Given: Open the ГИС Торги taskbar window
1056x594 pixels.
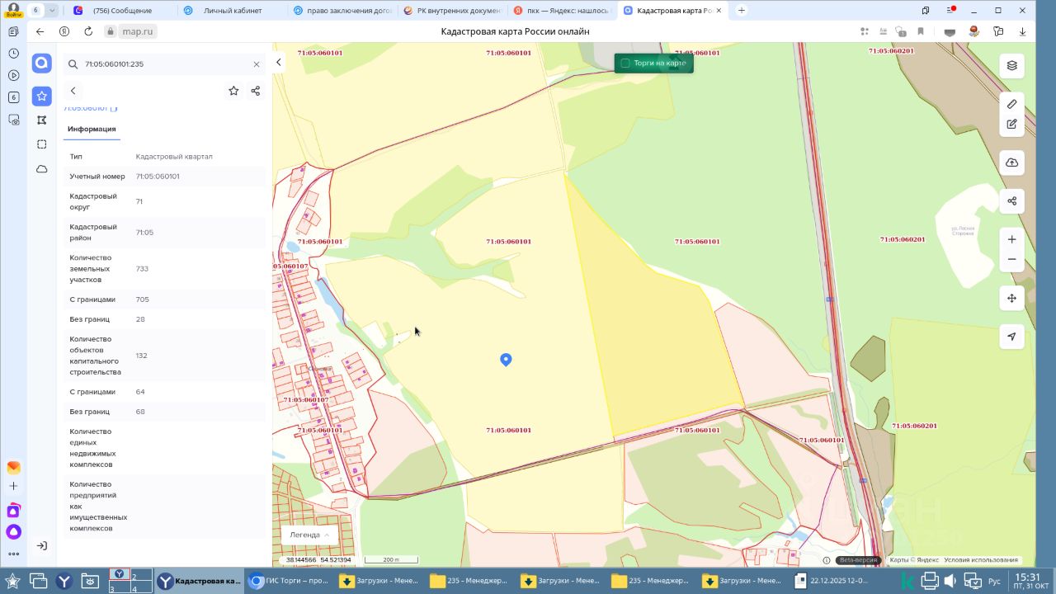Looking at the screenshot, I should coord(290,581).
